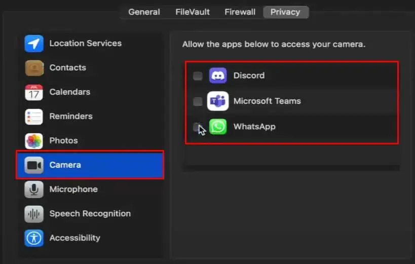Open the Accessibility icon in sidebar
415x264 pixels.
pos(34,238)
